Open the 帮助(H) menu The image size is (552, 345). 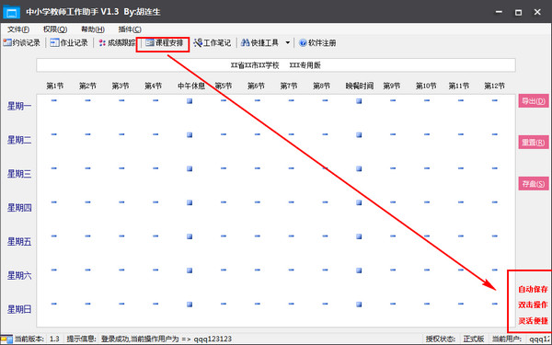tap(93, 29)
